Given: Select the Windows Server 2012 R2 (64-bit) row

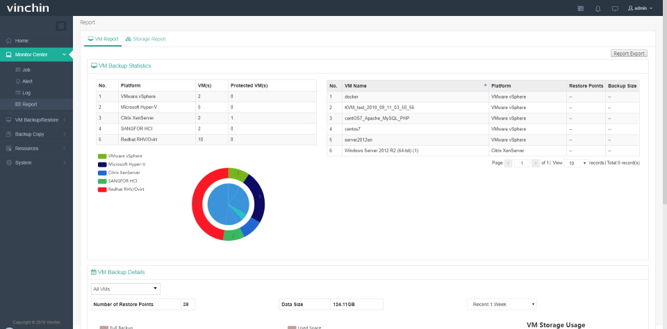Looking at the screenshot, I should 483,151.
